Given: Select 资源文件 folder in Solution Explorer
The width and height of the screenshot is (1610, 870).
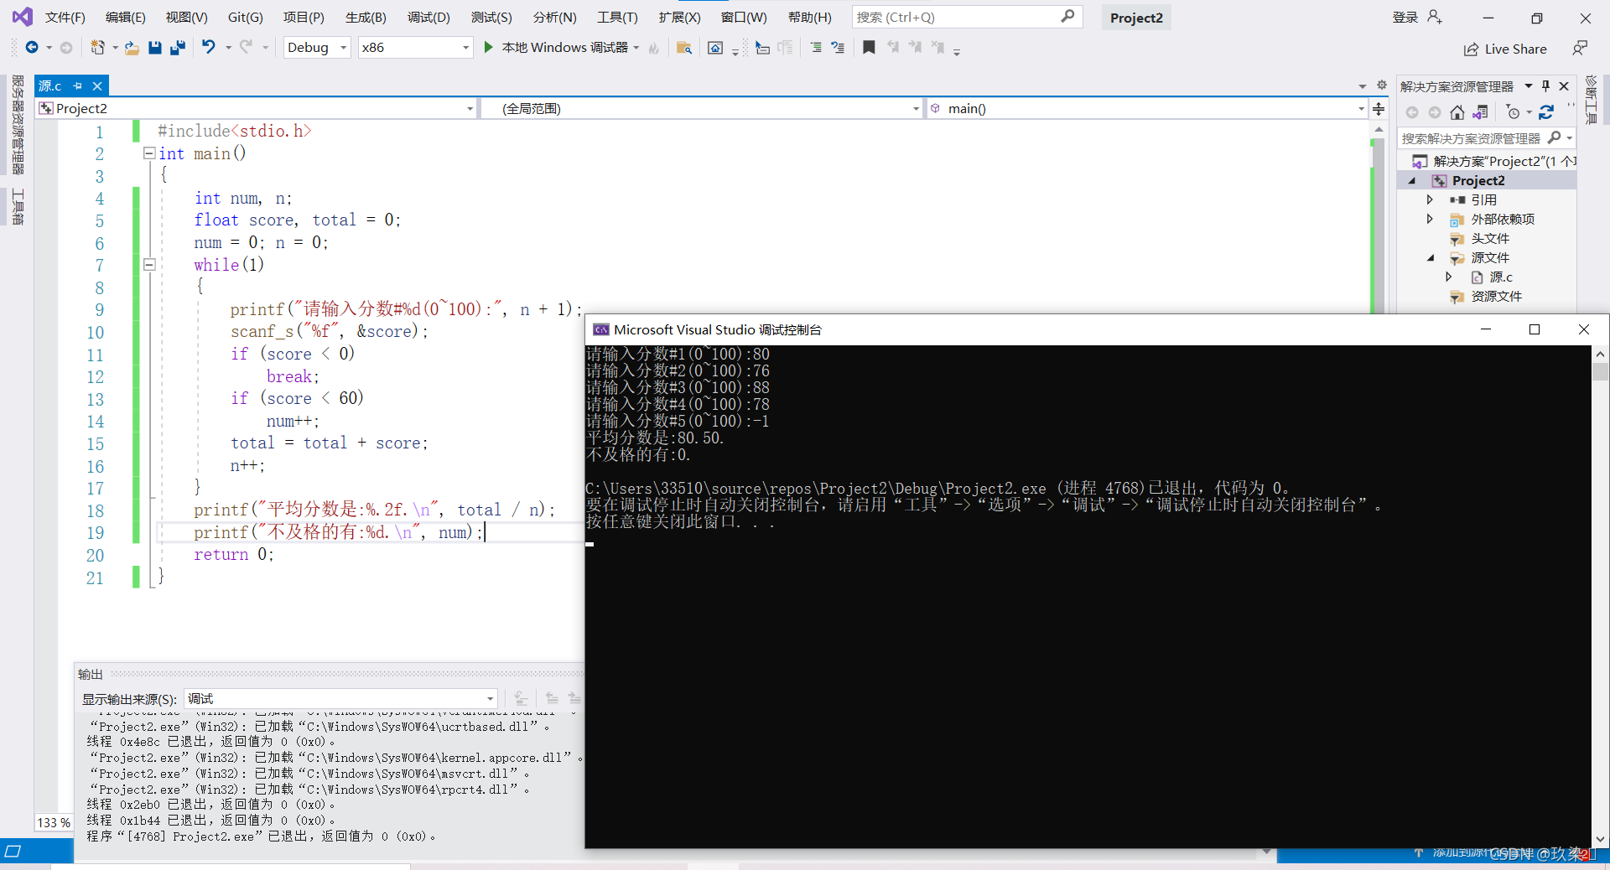Looking at the screenshot, I should click(x=1496, y=297).
